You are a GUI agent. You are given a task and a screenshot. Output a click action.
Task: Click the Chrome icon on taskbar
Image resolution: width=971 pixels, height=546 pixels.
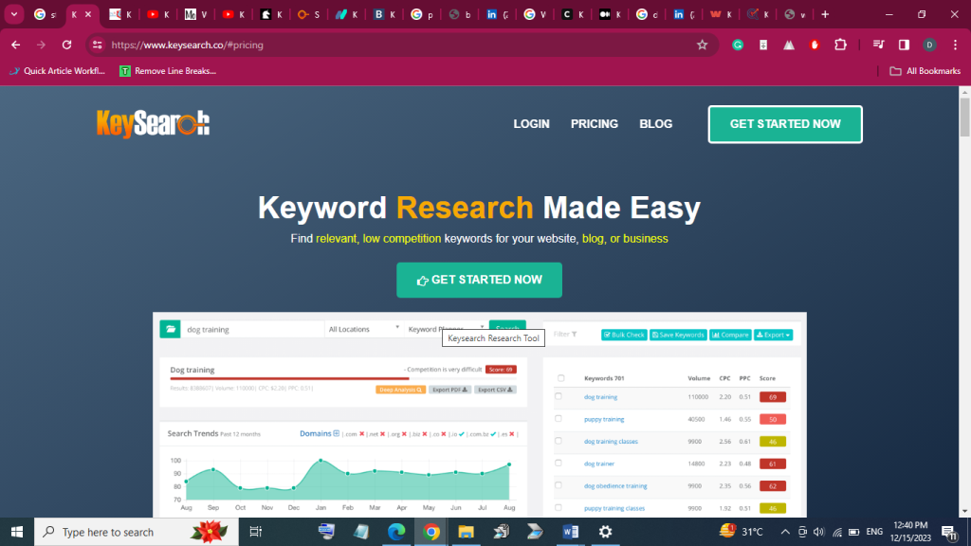pyautogui.click(x=431, y=532)
